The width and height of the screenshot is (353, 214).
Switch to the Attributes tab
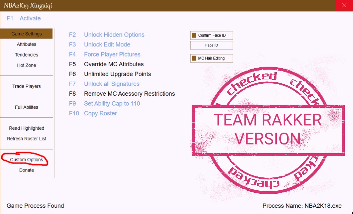click(x=26, y=44)
